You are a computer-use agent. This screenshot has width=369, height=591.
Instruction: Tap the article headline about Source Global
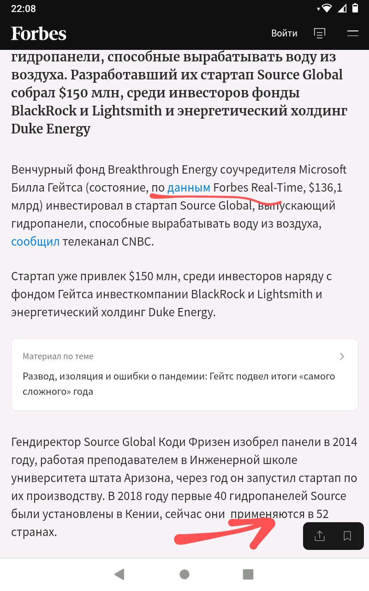[x=179, y=93]
